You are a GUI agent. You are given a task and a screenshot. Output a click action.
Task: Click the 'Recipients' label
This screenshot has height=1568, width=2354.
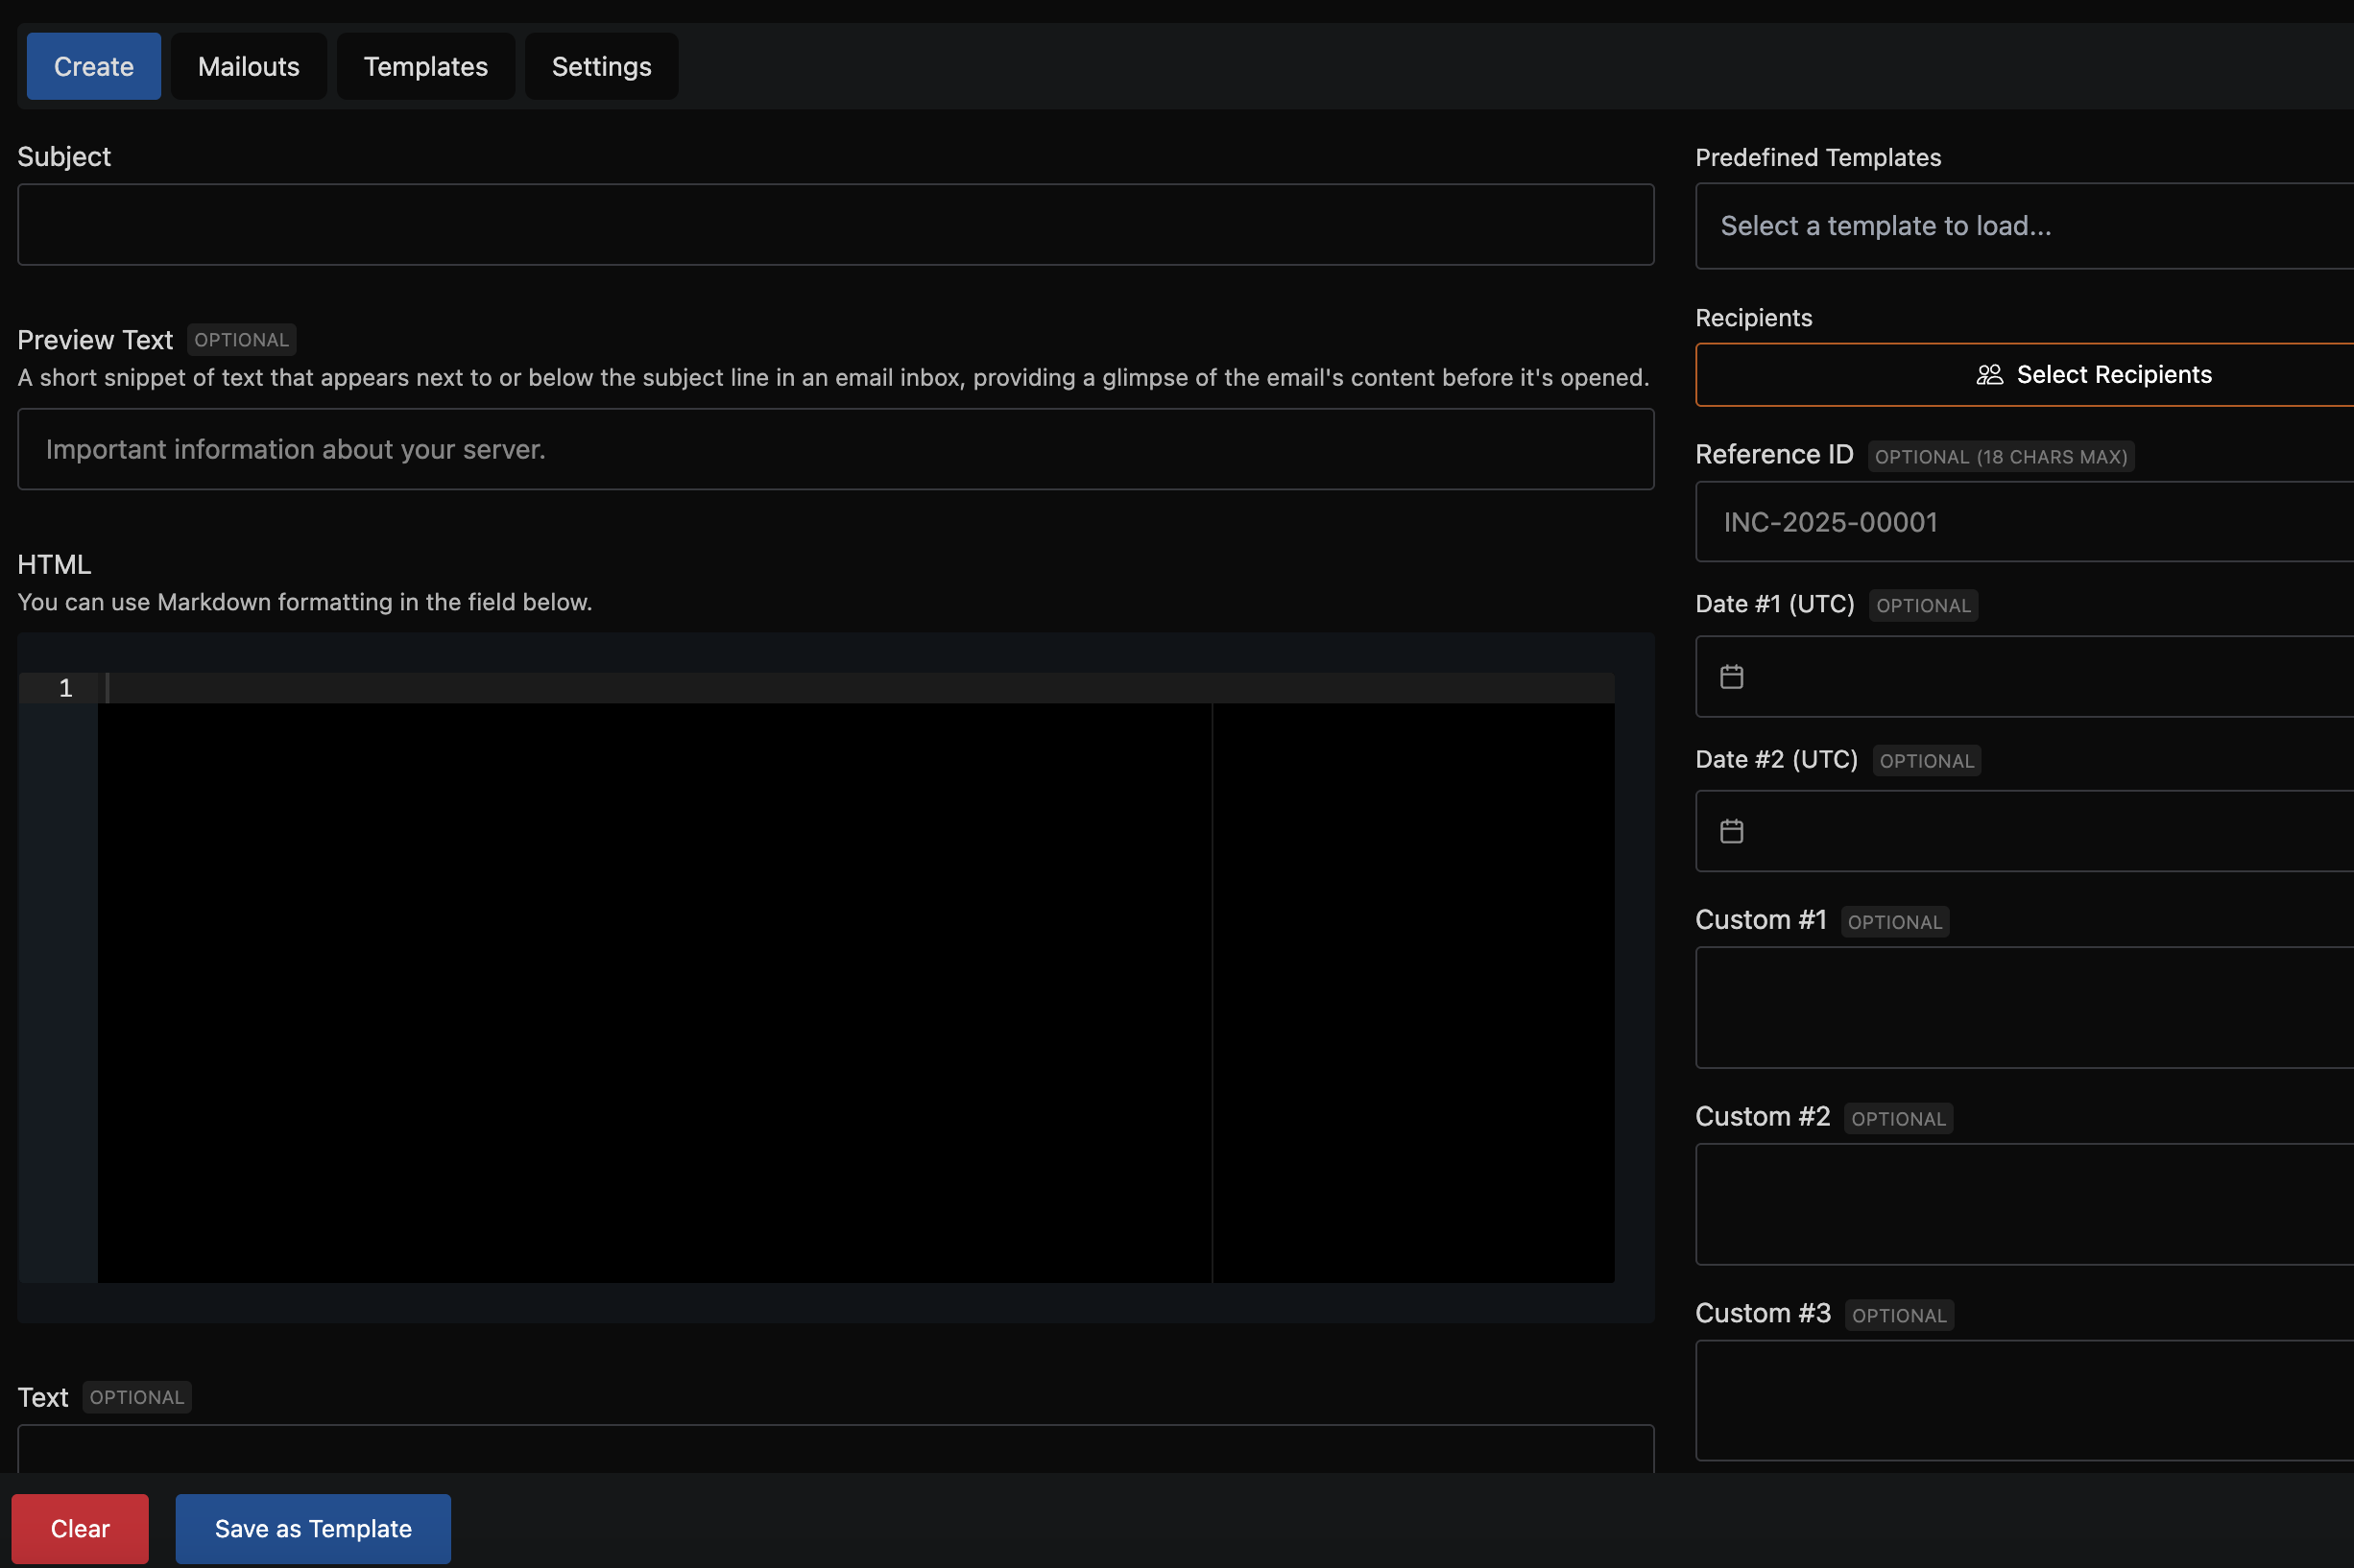(x=1754, y=318)
